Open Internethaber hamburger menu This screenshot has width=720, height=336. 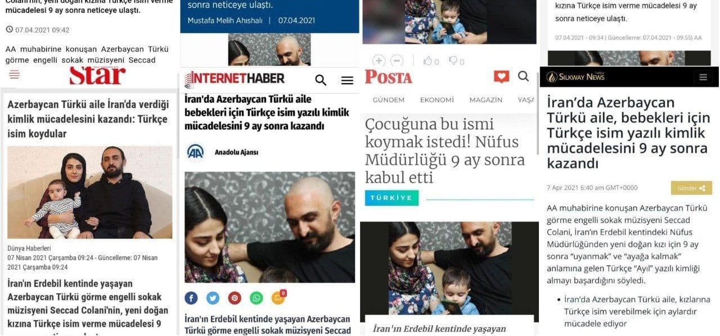tap(347, 80)
